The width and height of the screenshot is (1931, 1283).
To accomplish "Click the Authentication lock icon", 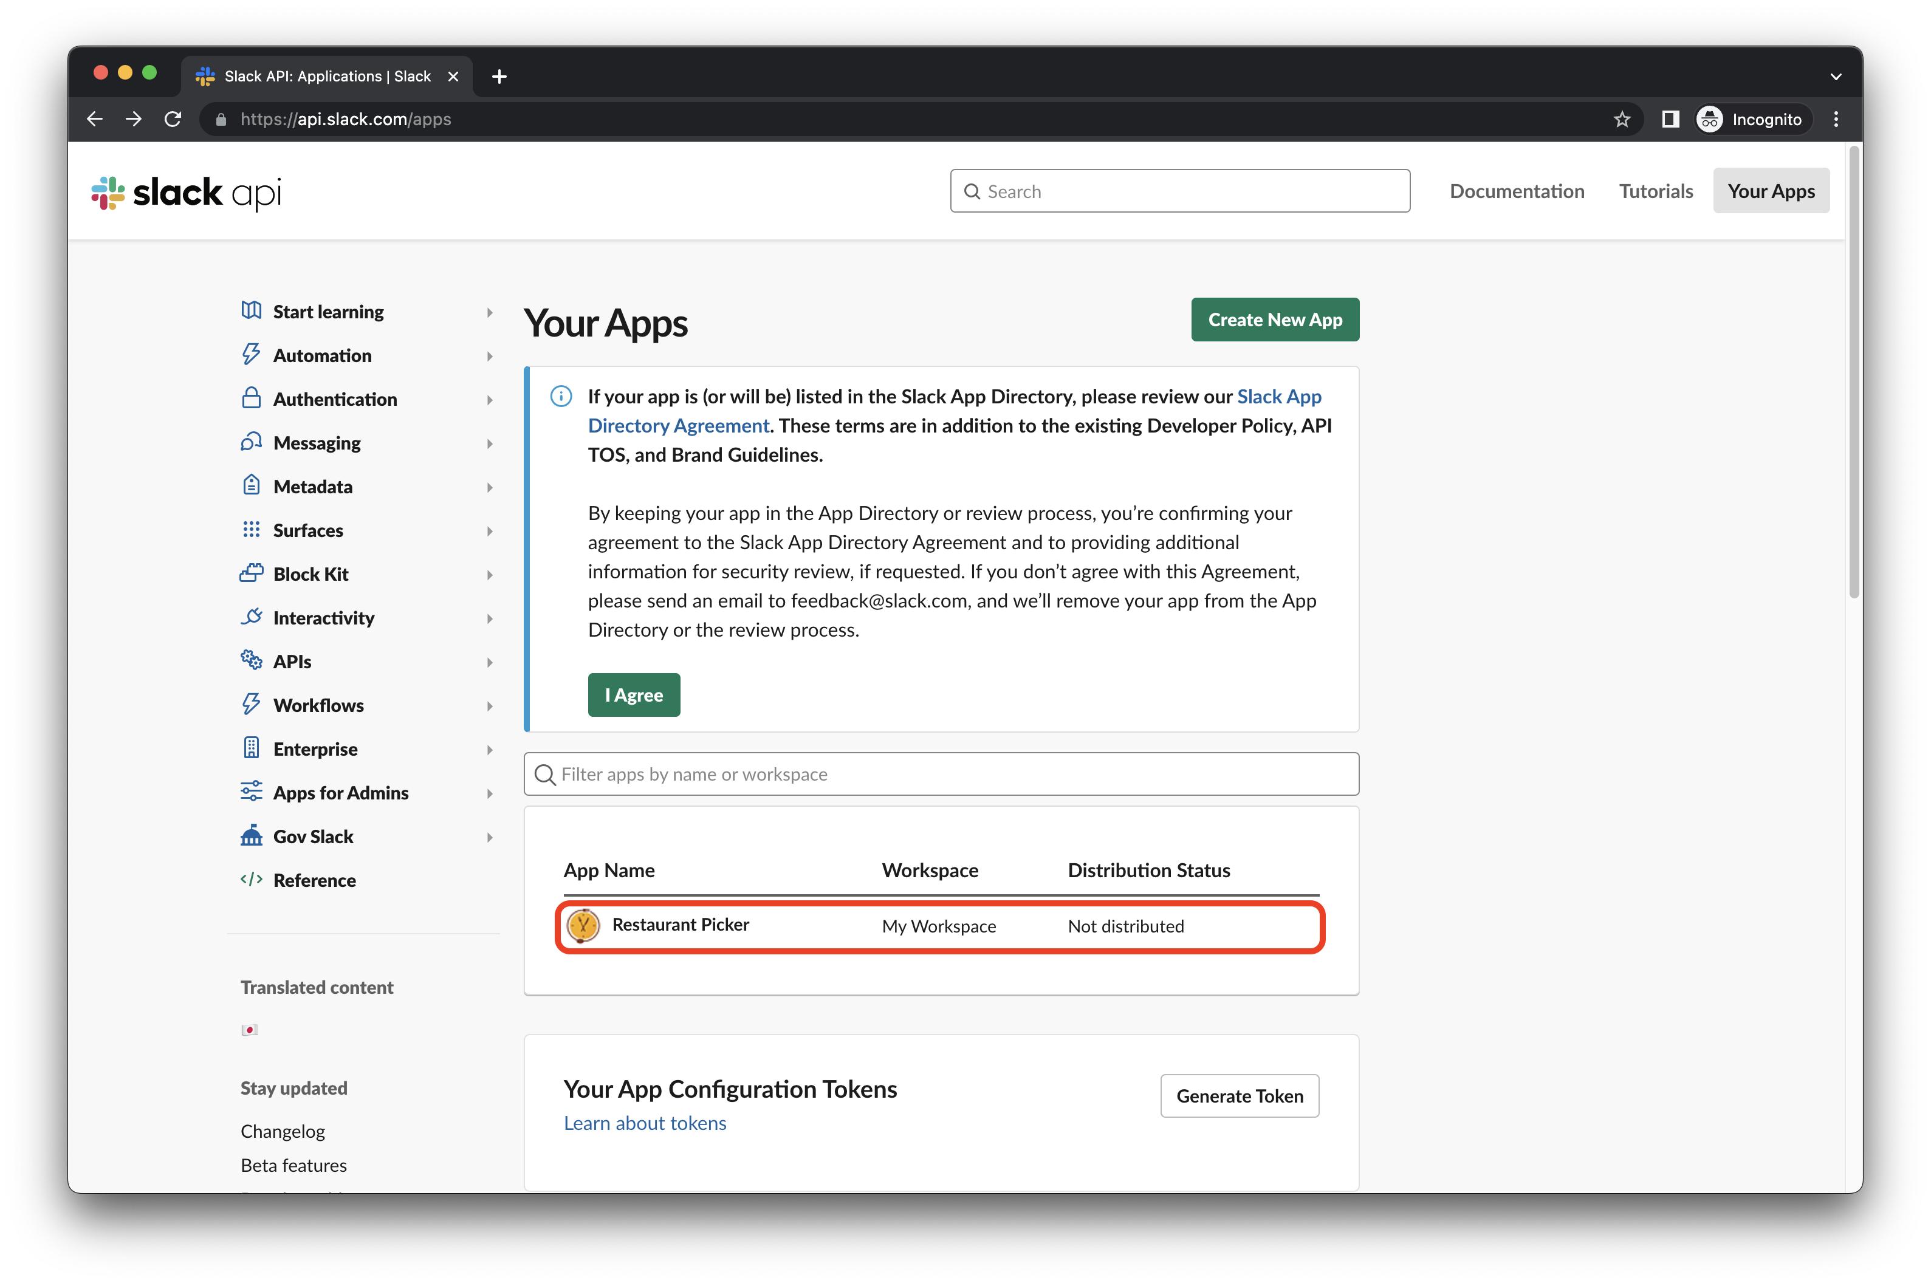I will point(252,398).
